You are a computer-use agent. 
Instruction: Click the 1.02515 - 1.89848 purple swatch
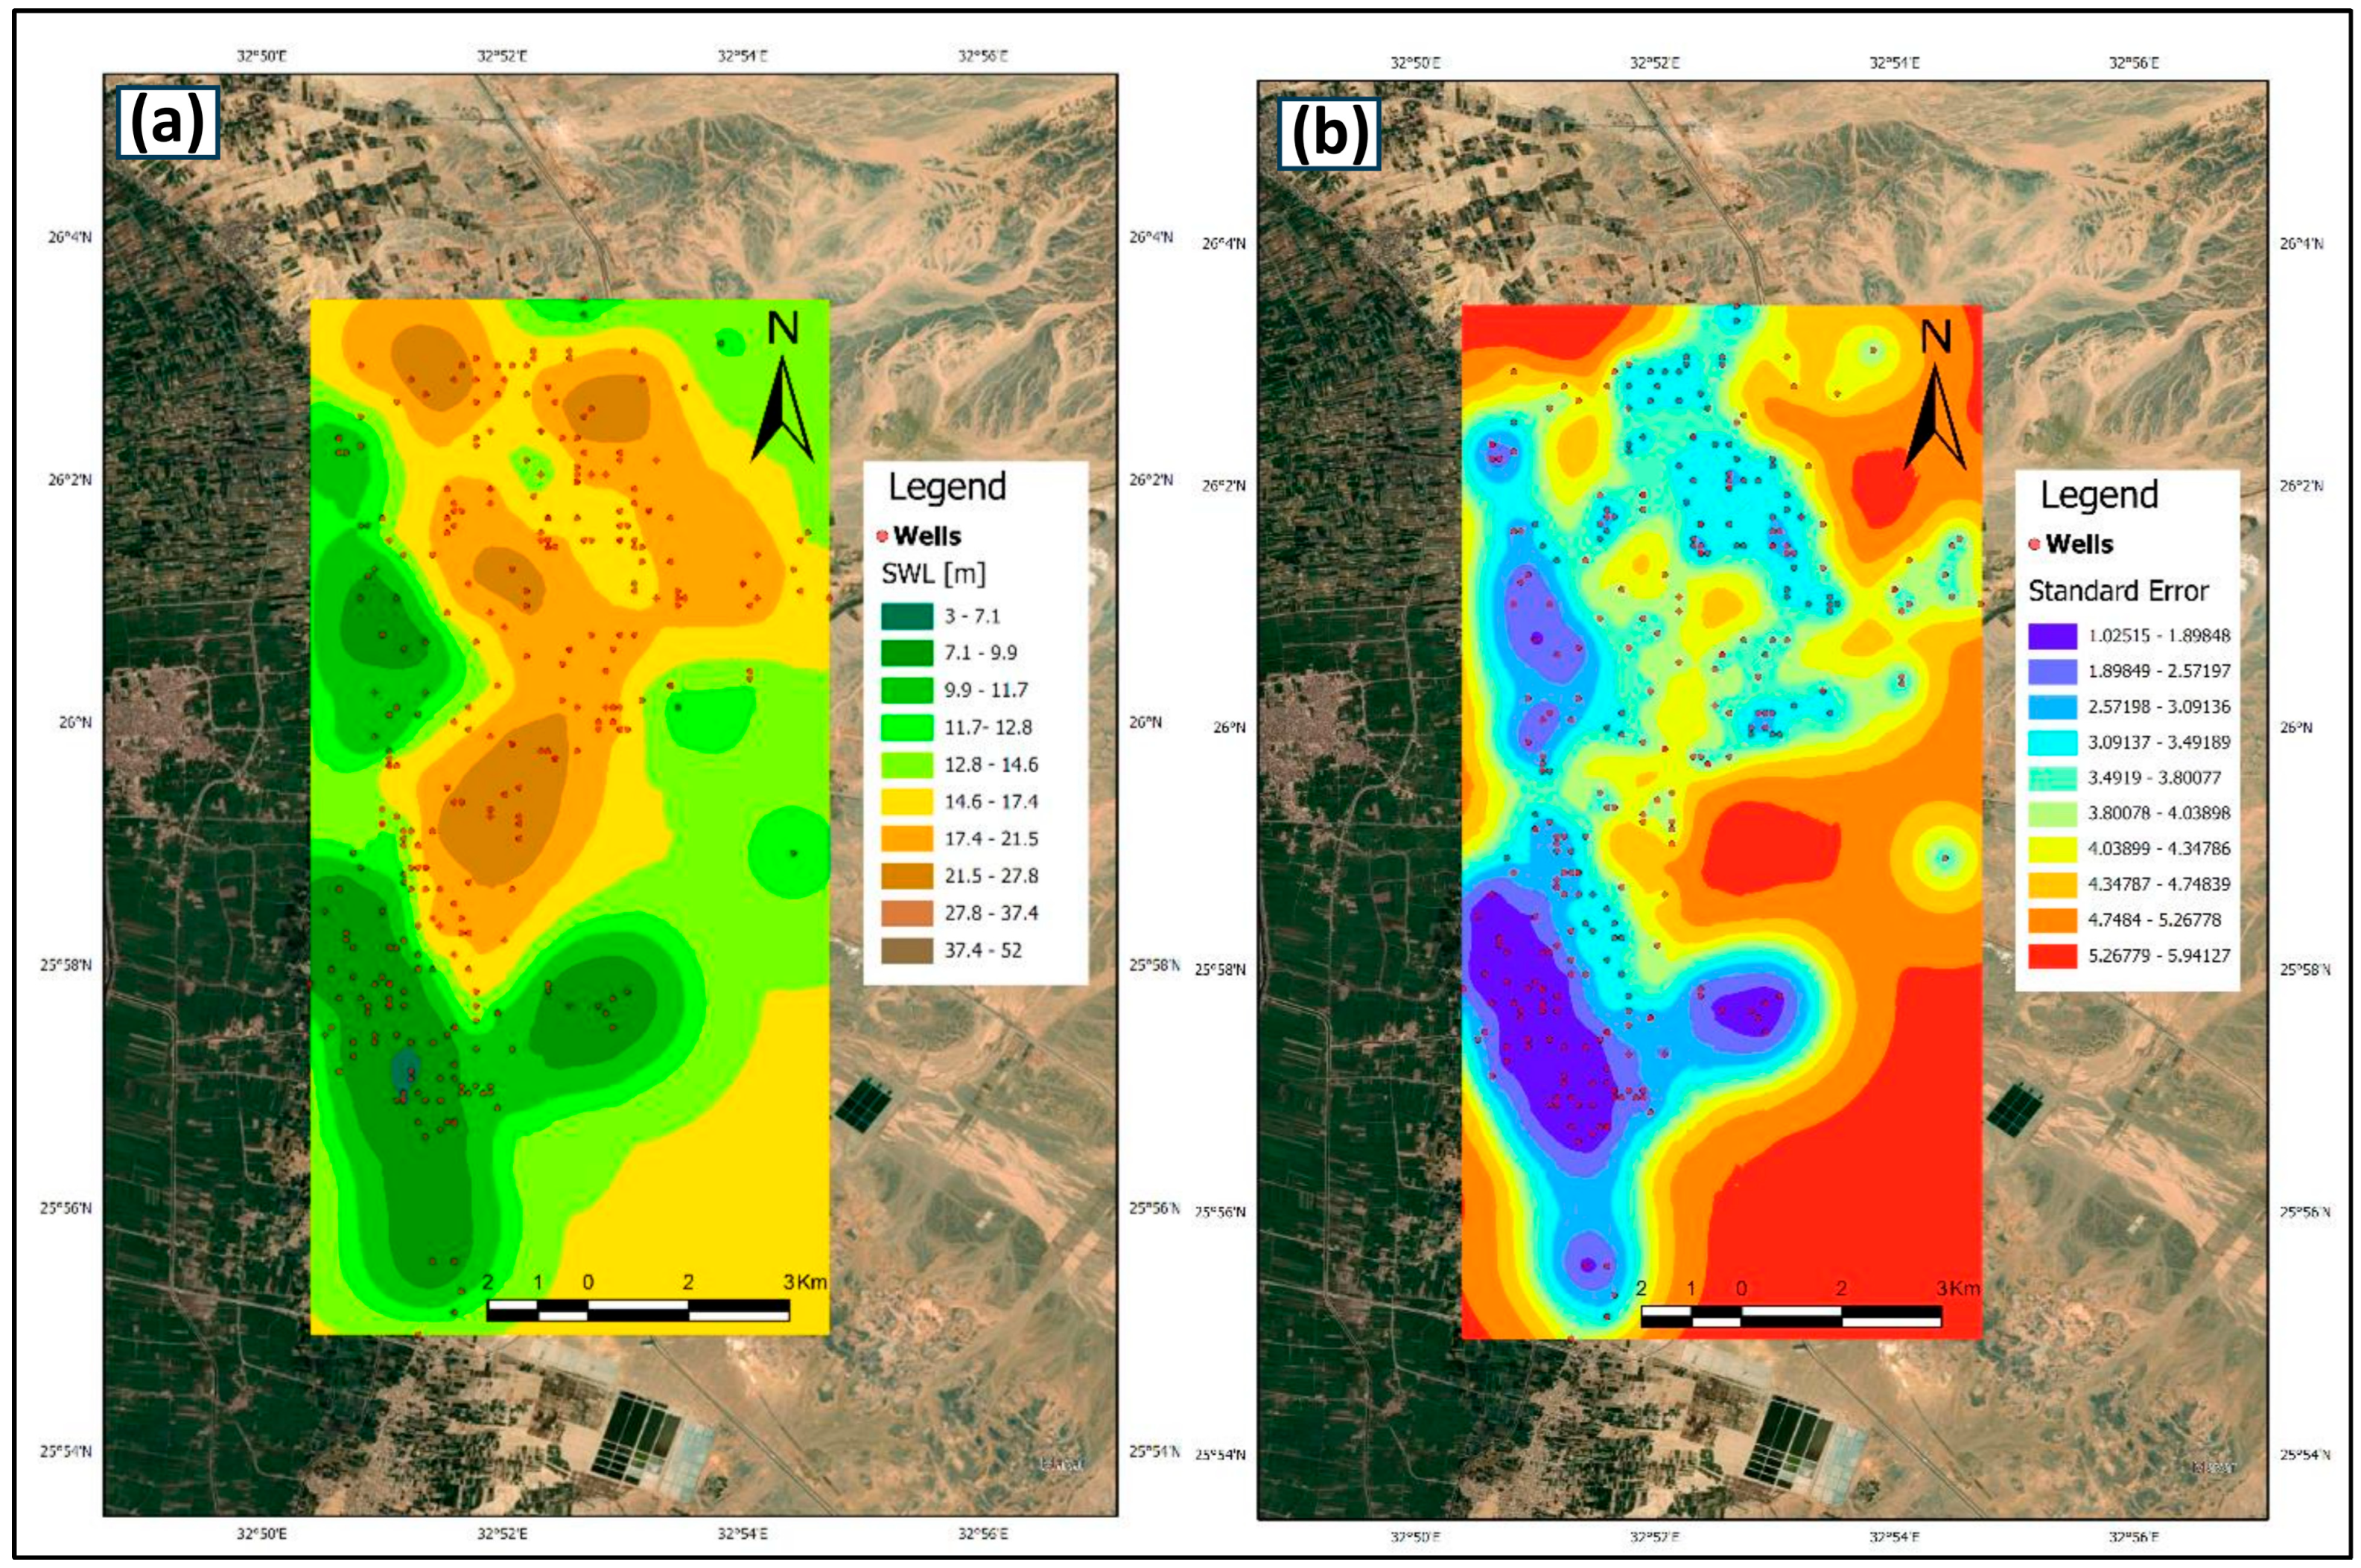(2053, 636)
